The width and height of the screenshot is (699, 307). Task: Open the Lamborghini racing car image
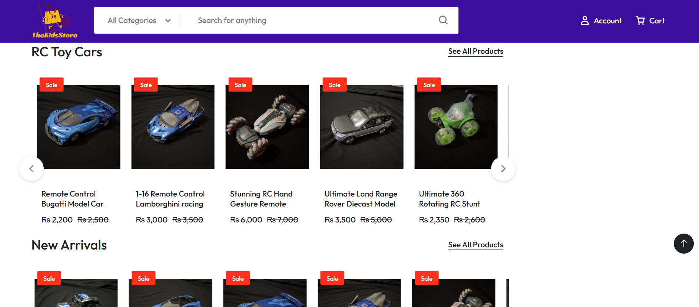click(173, 127)
